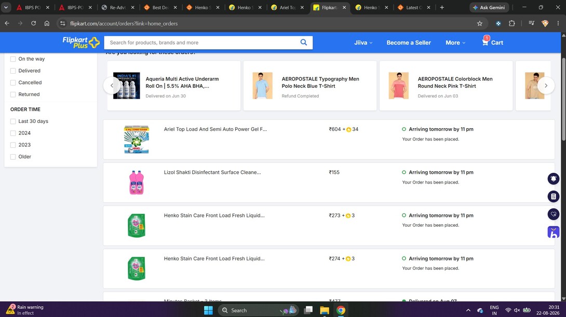Image resolution: width=566 pixels, height=317 pixels.
Task: Click the browser forward arrow
Action: (20, 23)
